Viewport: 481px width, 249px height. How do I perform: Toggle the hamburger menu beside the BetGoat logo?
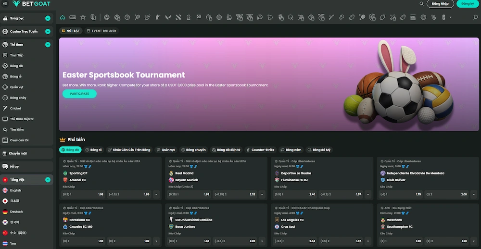point(4,4)
